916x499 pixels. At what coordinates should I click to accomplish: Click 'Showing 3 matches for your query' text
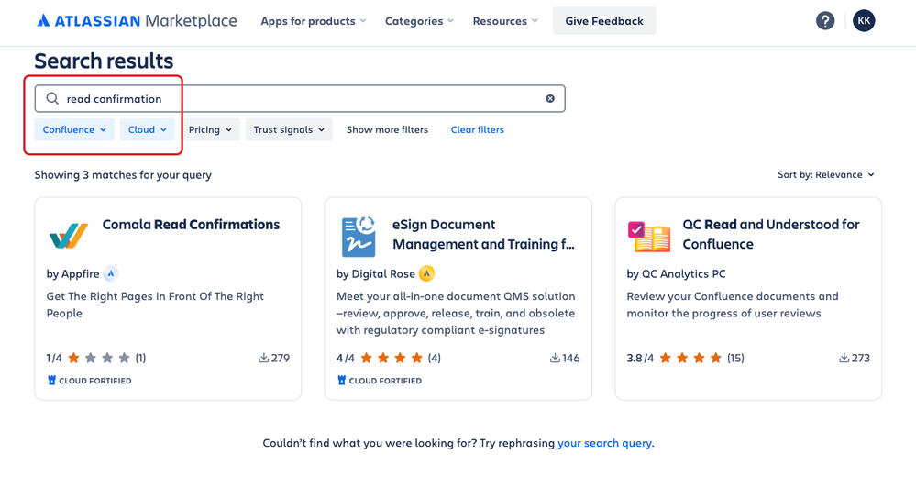point(123,174)
